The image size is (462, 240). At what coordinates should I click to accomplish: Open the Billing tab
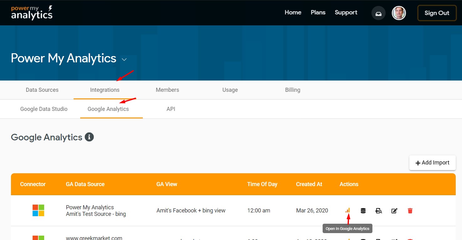point(293,90)
